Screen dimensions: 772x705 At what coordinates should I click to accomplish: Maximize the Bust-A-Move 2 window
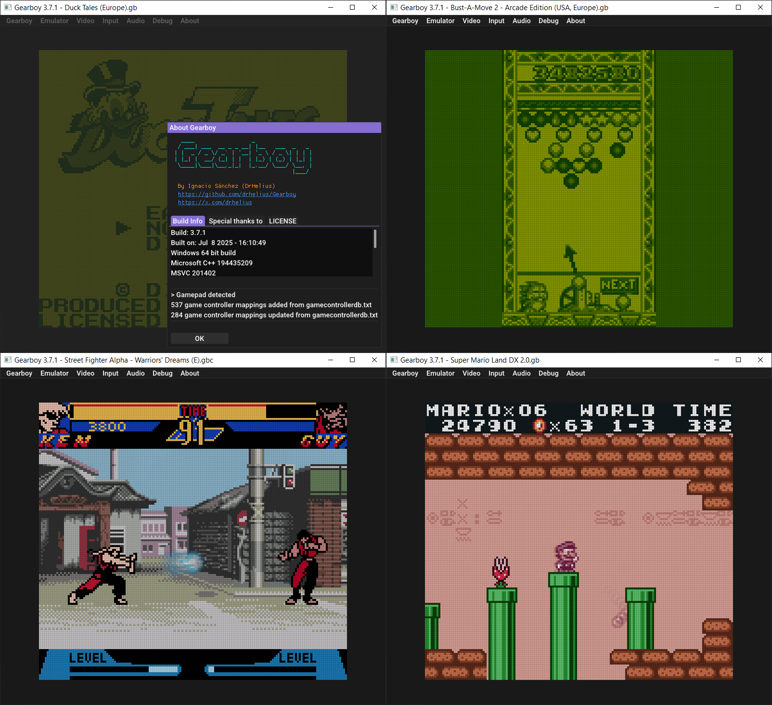click(738, 8)
